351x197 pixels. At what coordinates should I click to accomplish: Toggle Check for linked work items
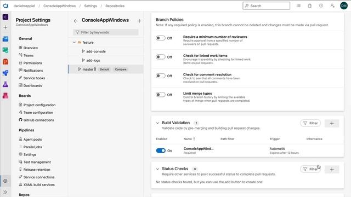tap(161, 57)
